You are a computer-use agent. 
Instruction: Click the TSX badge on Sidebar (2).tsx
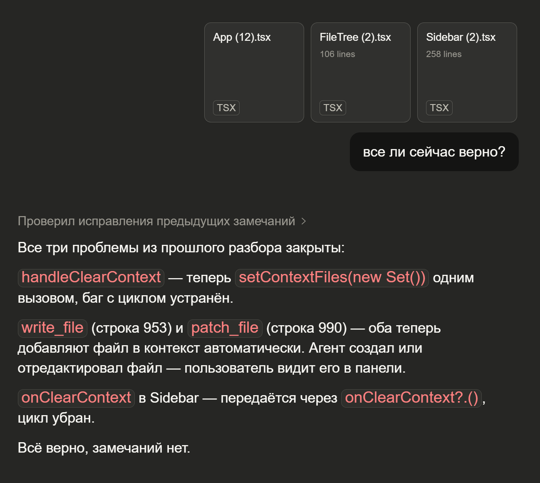[x=439, y=108]
